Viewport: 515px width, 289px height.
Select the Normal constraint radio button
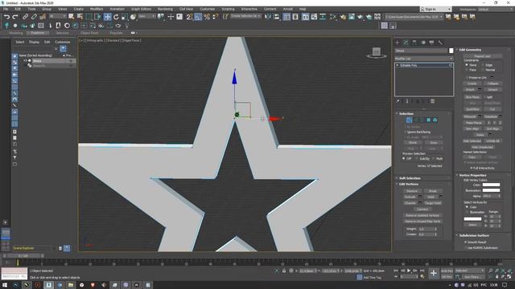pos(483,70)
